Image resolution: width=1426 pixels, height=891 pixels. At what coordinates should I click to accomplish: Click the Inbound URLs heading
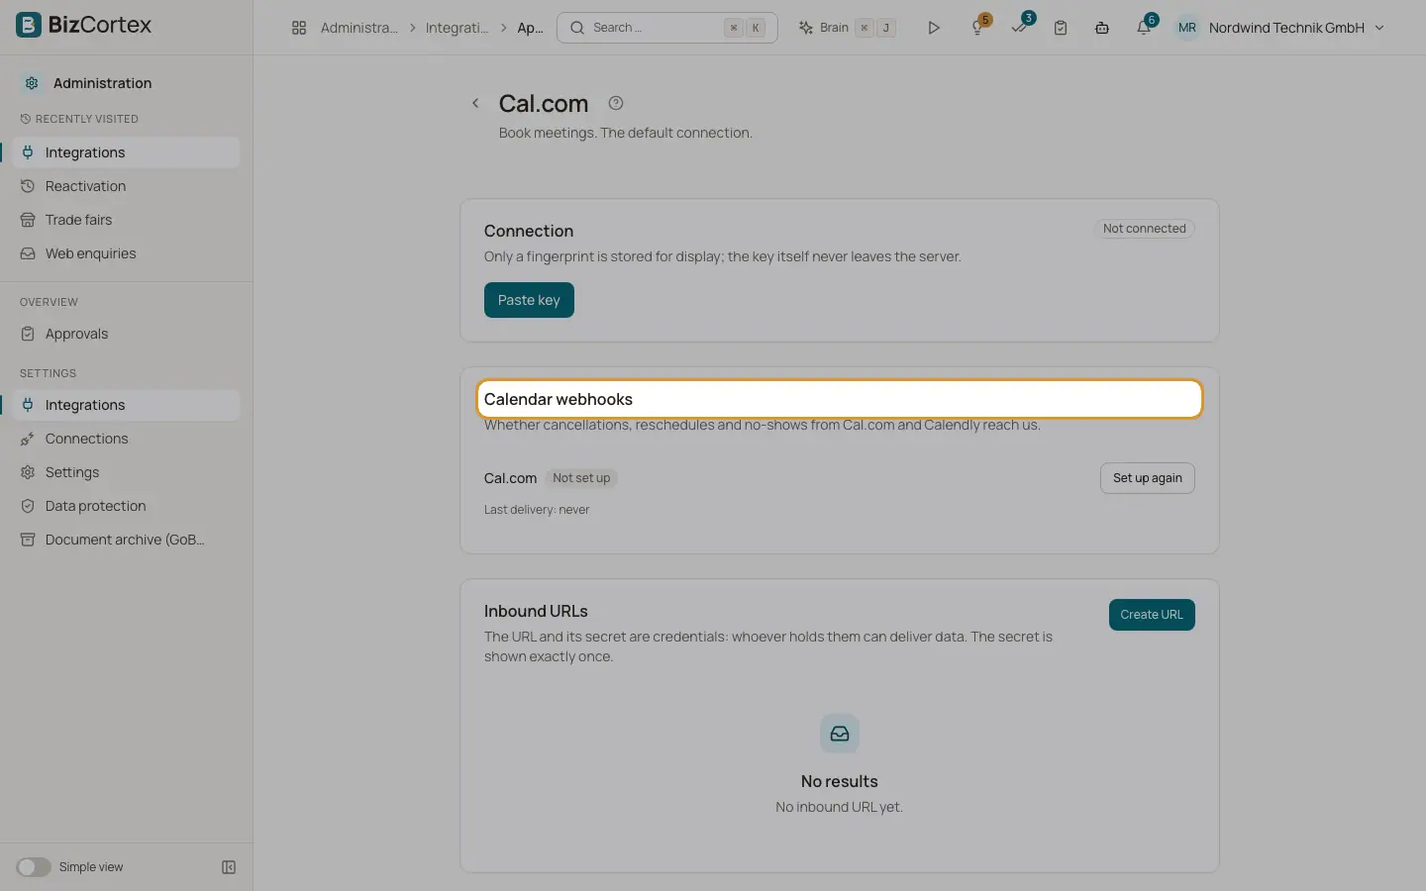[536, 611]
